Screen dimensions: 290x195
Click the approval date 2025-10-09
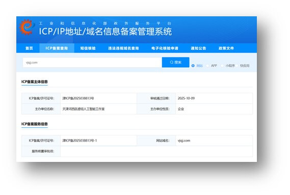186,98
